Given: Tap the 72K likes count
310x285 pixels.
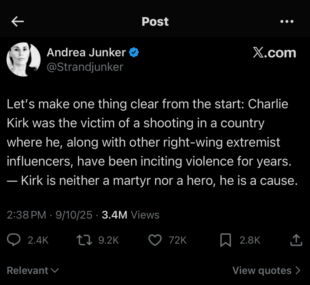Looking at the screenshot, I should pyautogui.click(x=178, y=240).
